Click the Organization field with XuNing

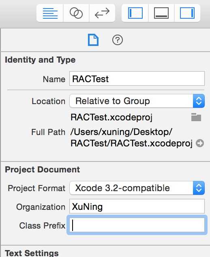pyautogui.click(x=137, y=206)
